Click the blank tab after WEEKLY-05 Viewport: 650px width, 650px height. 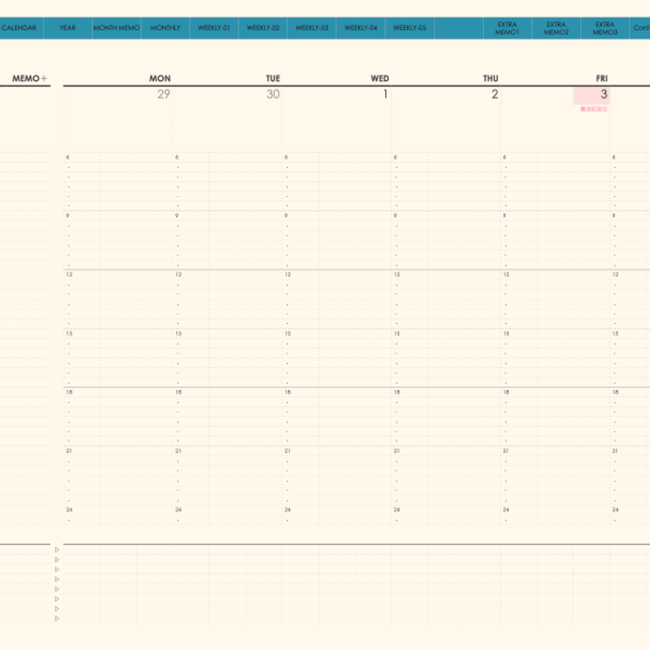[459, 28]
